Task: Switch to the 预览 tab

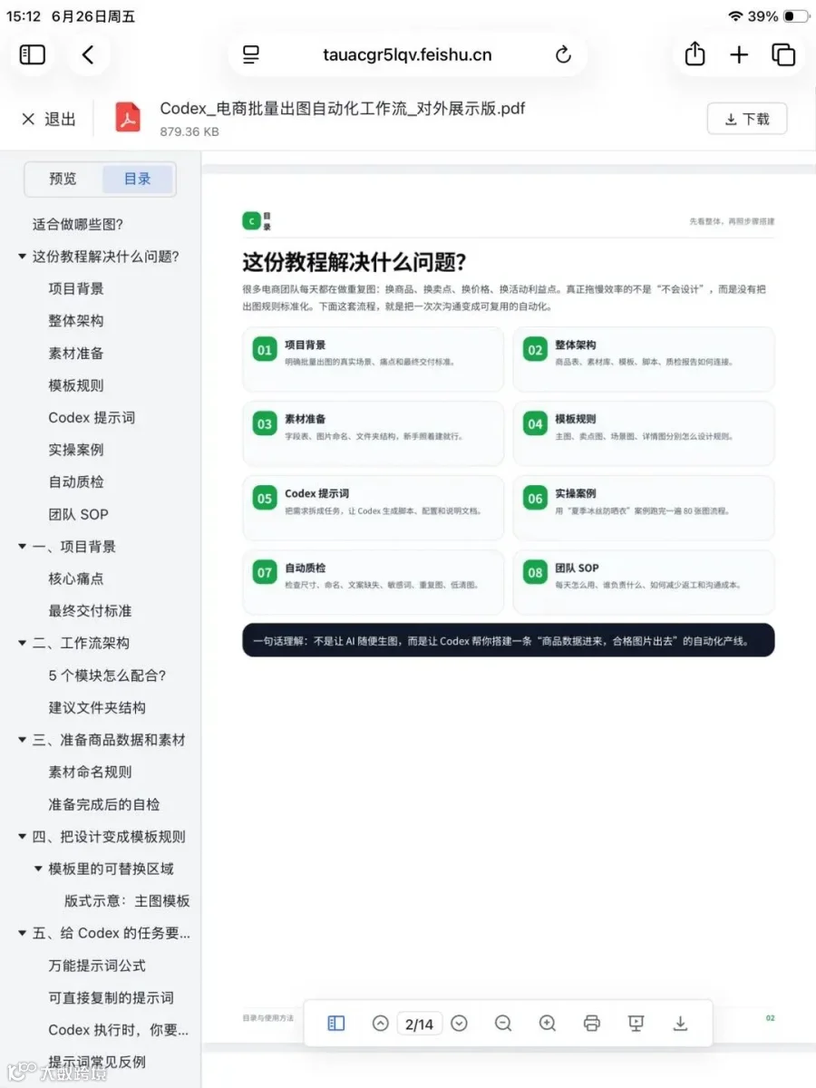Action: click(x=63, y=180)
